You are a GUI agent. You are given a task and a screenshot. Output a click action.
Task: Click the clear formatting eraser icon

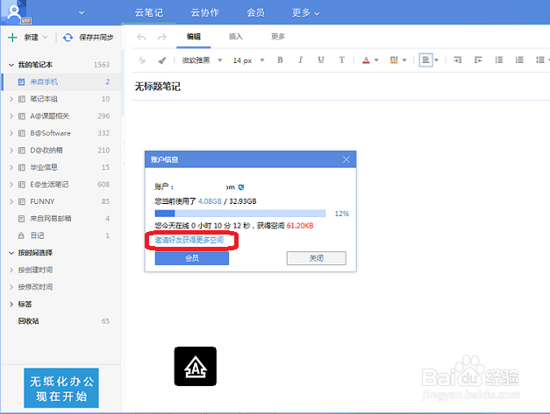click(142, 60)
